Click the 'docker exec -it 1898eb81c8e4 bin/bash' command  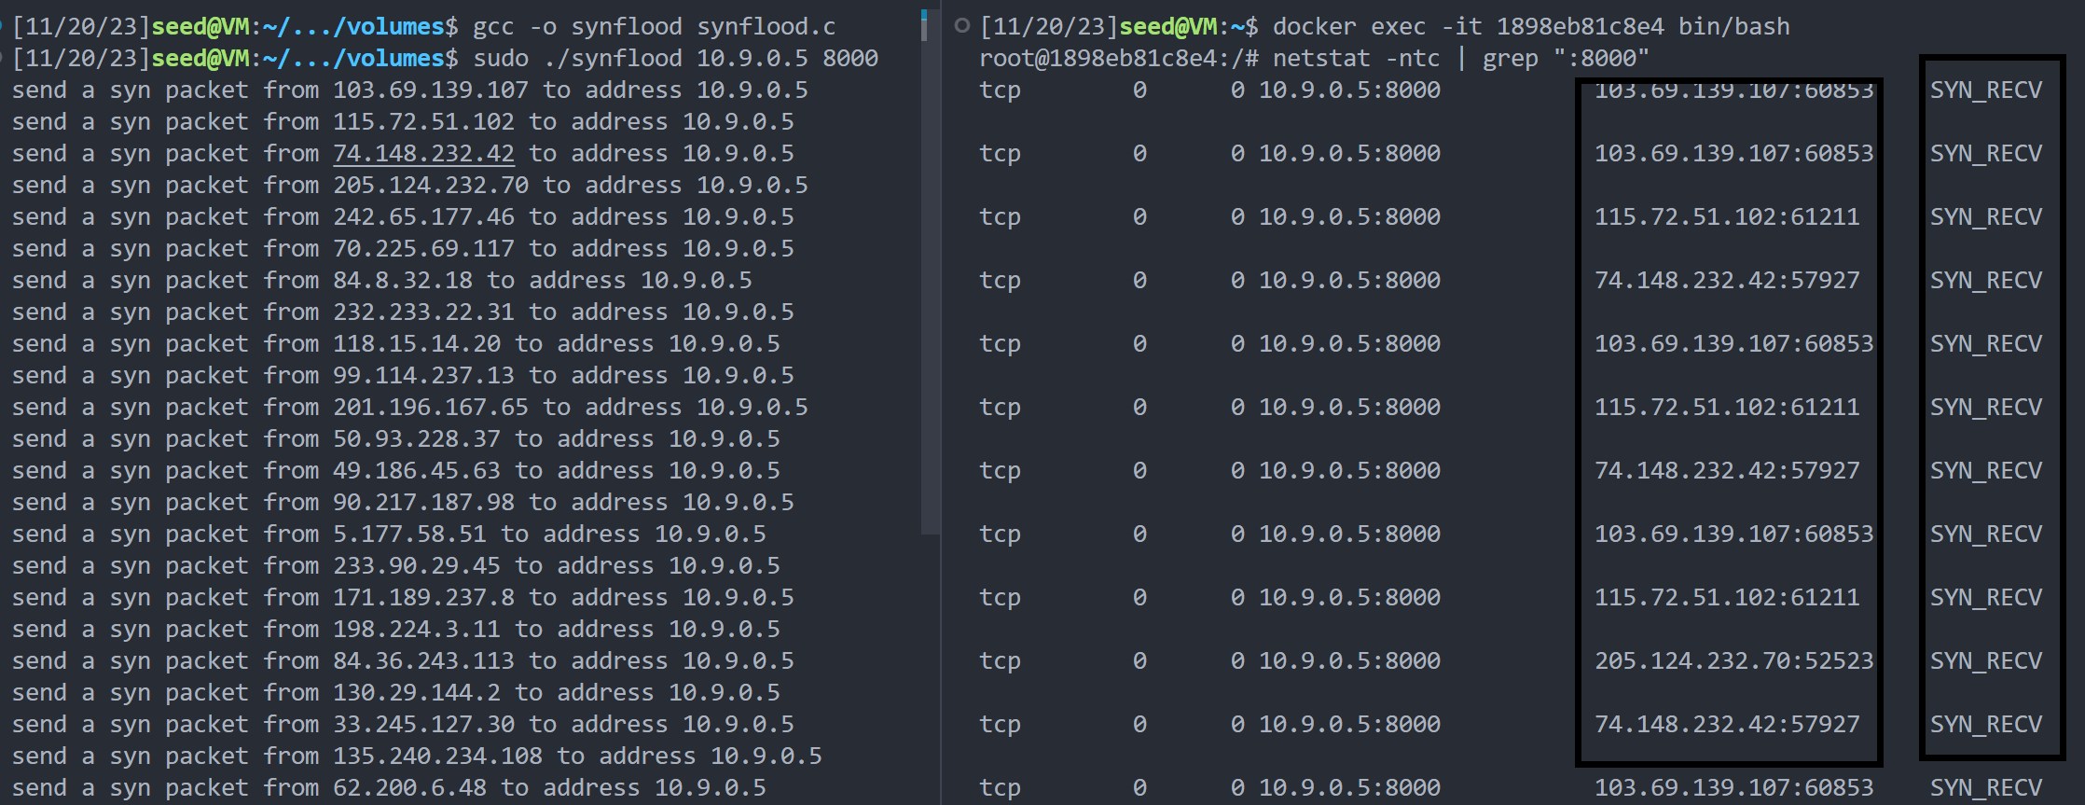1530,26
